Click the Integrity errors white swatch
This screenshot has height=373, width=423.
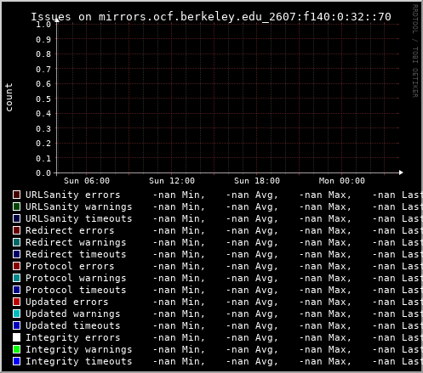tap(17, 337)
